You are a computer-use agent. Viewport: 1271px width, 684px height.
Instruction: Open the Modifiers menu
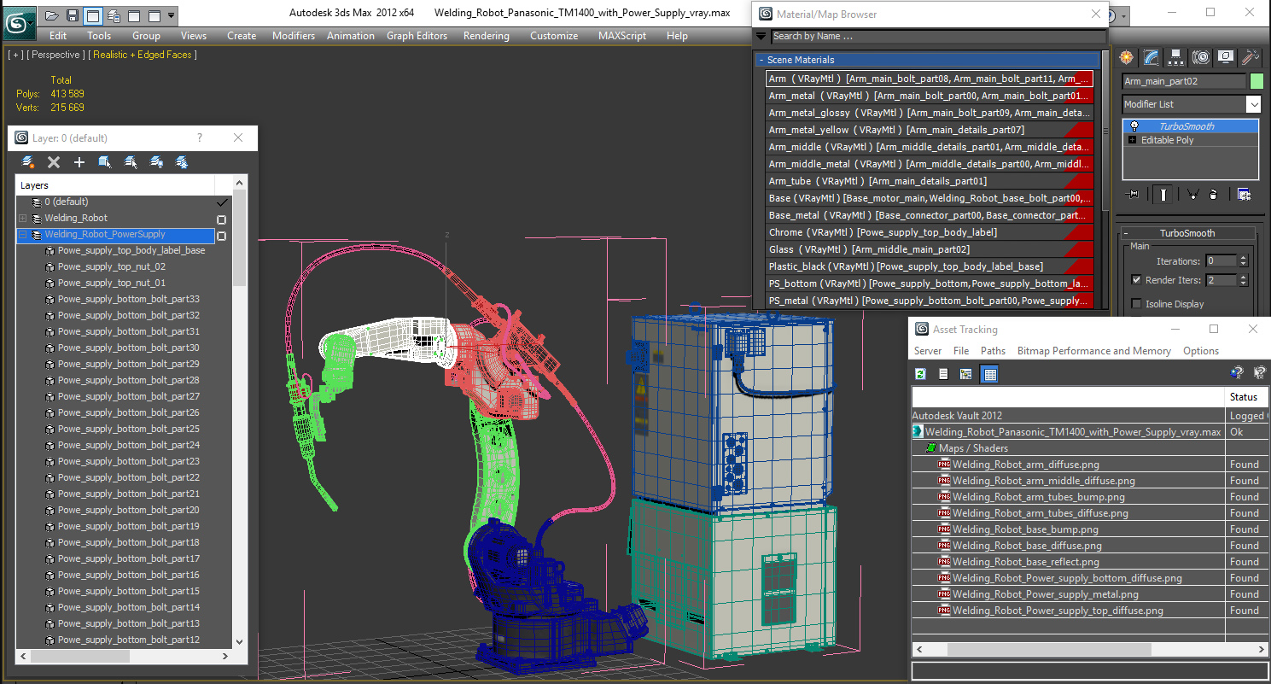click(x=294, y=36)
